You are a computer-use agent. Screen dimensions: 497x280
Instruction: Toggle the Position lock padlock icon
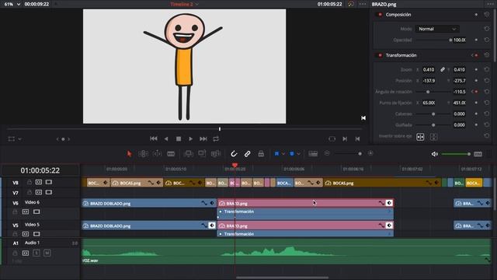pyautogui.click(x=261, y=154)
